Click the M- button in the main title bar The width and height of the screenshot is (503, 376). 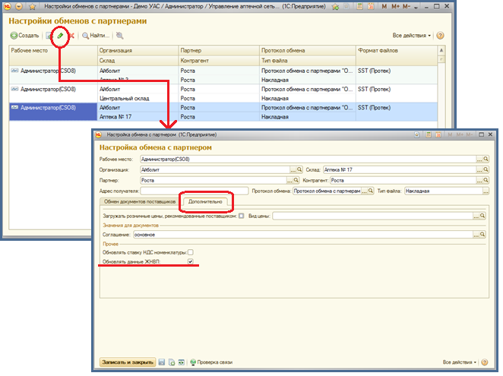pos(406,6)
